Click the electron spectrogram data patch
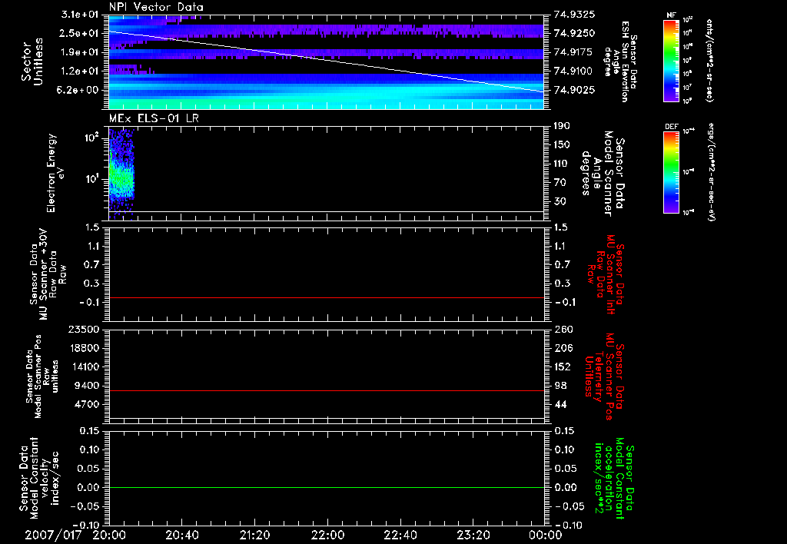787x544 pixels. pyautogui.click(x=121, y=173)
